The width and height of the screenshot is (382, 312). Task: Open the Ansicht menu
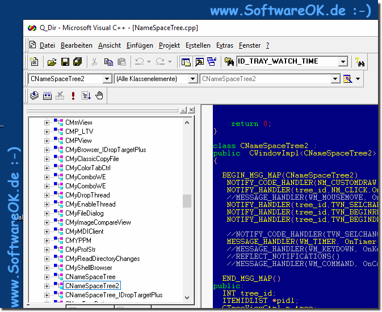point(110,45)
